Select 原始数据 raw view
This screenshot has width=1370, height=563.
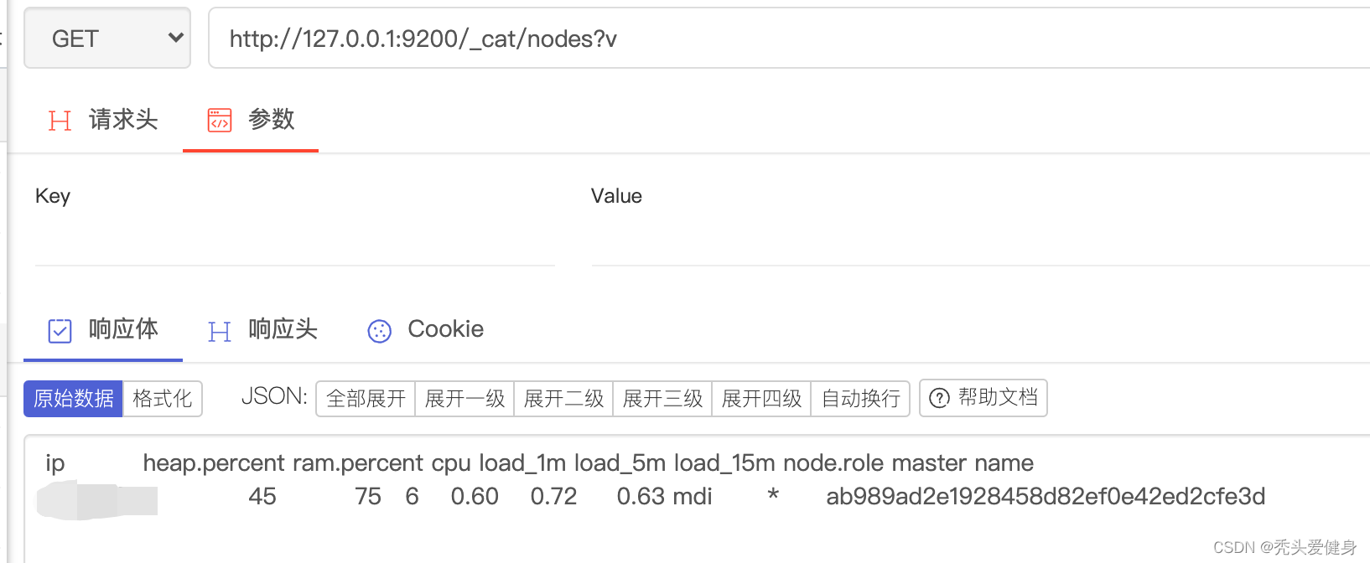pos(74,398)
